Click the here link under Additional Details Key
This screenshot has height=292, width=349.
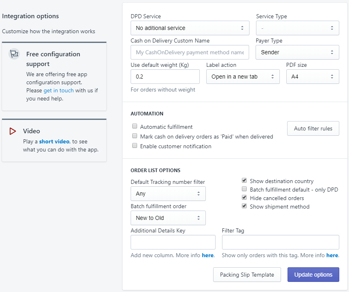point(208,255)
